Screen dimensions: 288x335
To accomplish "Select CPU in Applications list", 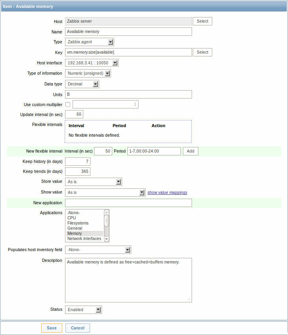I will click(85, 218).
